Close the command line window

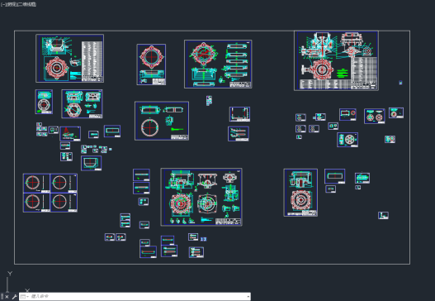(7, 297)
